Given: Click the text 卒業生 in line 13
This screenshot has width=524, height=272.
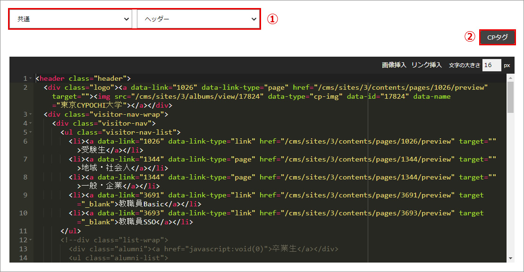Looking at the screenshot, I should [x=284, y=249].
